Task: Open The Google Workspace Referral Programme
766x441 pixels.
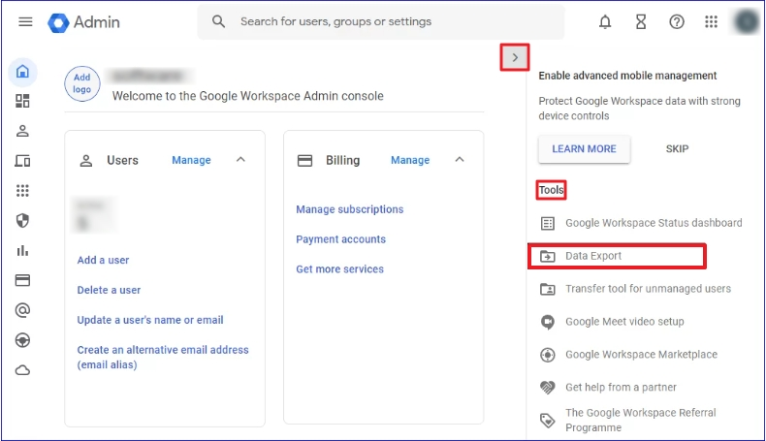Action: (x=641, y=420)
